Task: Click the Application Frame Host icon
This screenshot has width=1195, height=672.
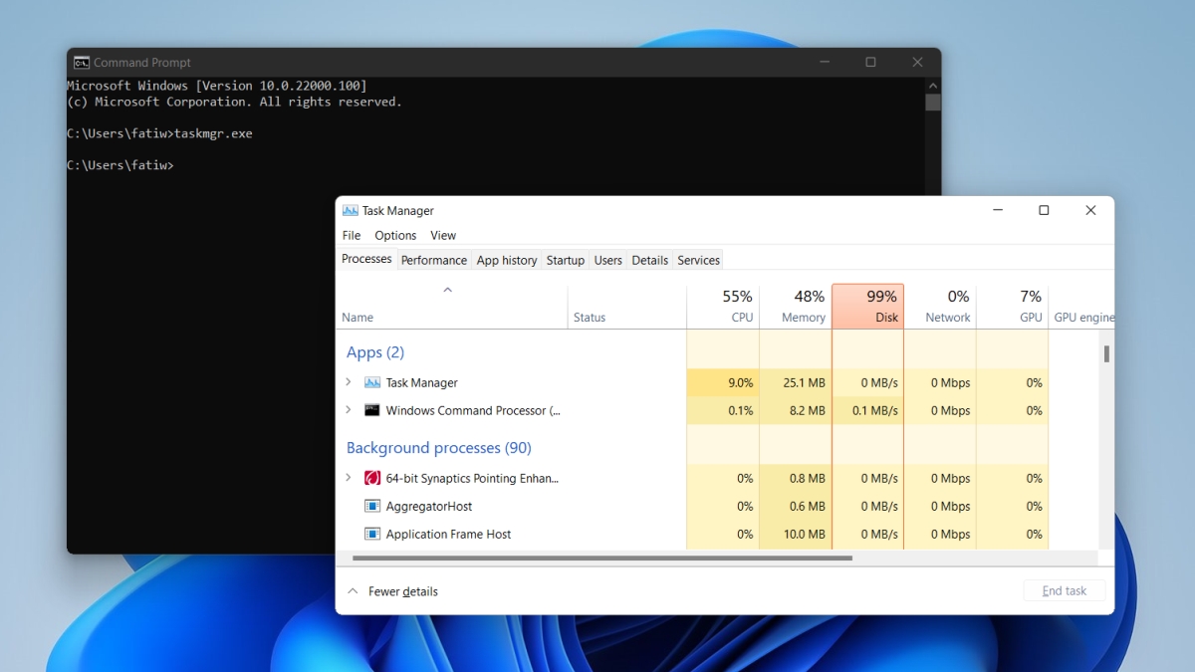Action: pyautogui.click(x=371, y=534)
